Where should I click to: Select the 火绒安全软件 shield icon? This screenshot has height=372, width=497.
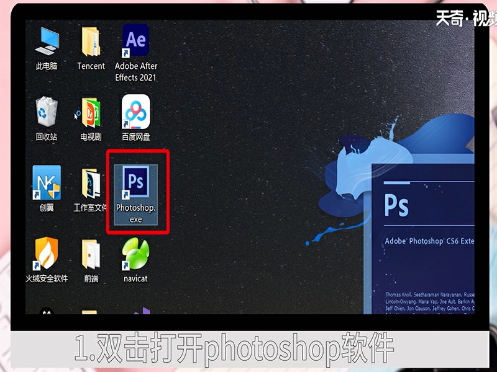coord(47,254)
